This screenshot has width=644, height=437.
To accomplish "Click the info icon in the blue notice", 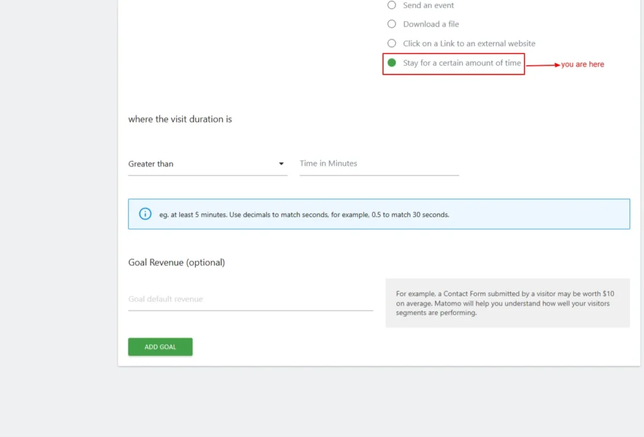I will 145,214.
